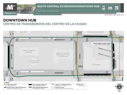The image size is (127, 95).
Task: Click the black platform along 3rd Ave
Action: point(8,57)
